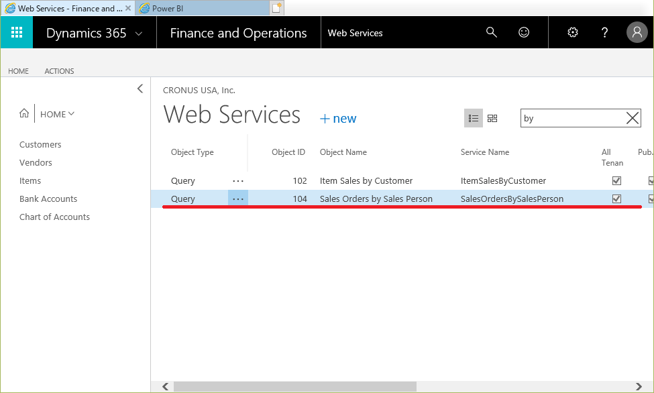Image resolution: width=654 pixels, height=393 pixels.
Task: Toggle All Tenants checkbox for SalesOrdersBySalesPerson
Action: [x=616, y=199]
